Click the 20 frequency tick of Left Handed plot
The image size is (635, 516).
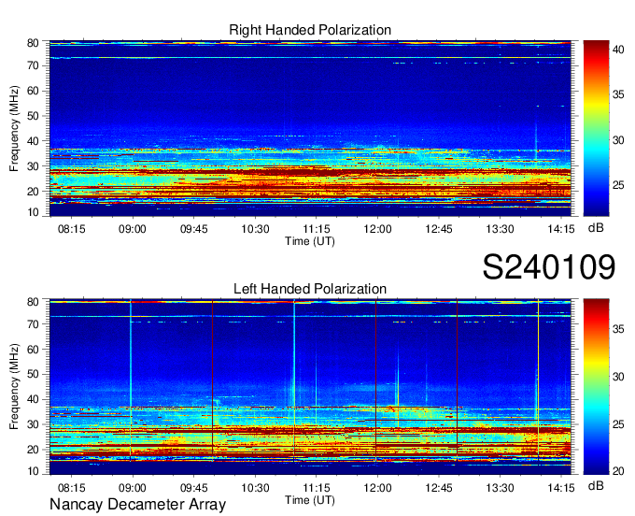tap(34, 450)
